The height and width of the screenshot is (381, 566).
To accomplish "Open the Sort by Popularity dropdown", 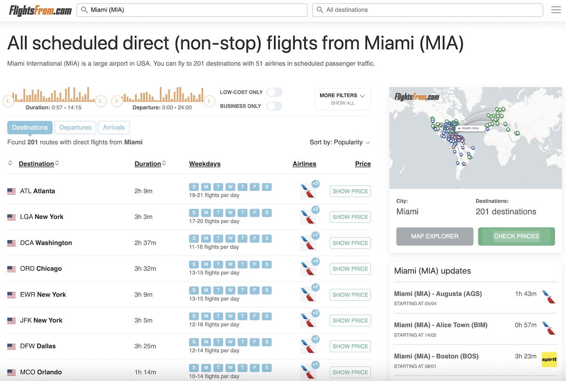I will pyautogui.click(x=340, y=142).
